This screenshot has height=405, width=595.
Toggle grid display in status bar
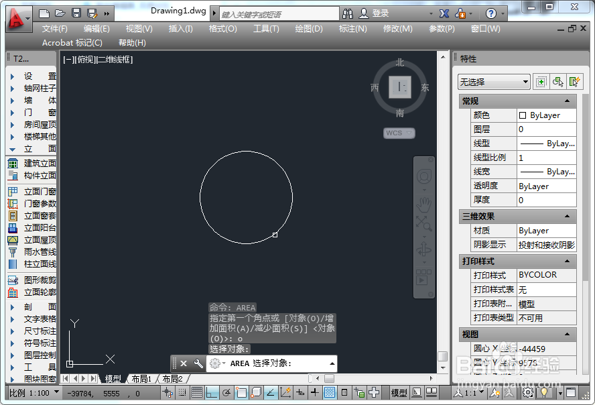pos(196,392)
